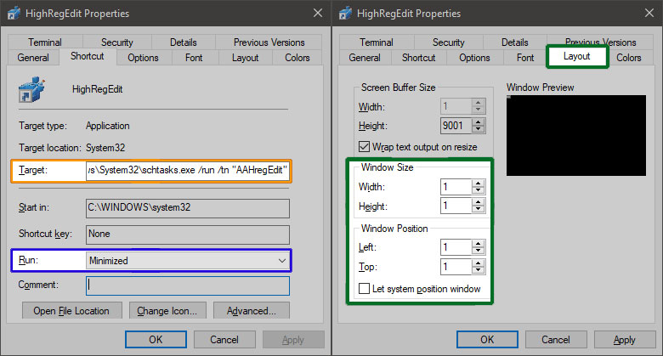The image size is (663, 356).
Task: Click the Start in field
Action: tap(188, 208)
